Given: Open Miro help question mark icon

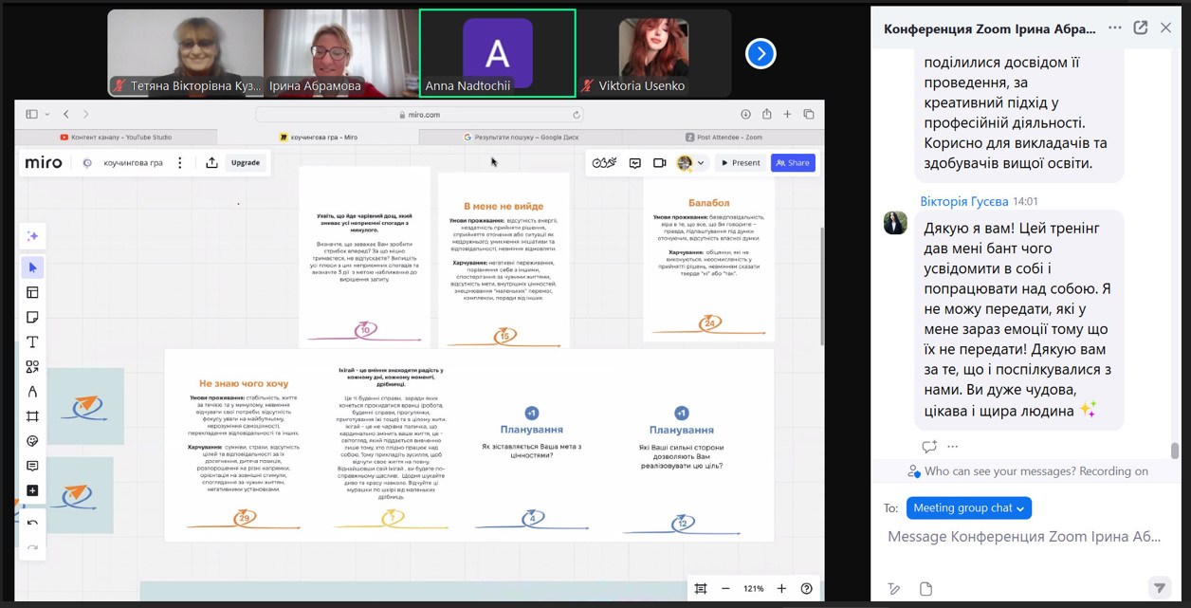Looking at the screenshot, I should click(806, 588).
